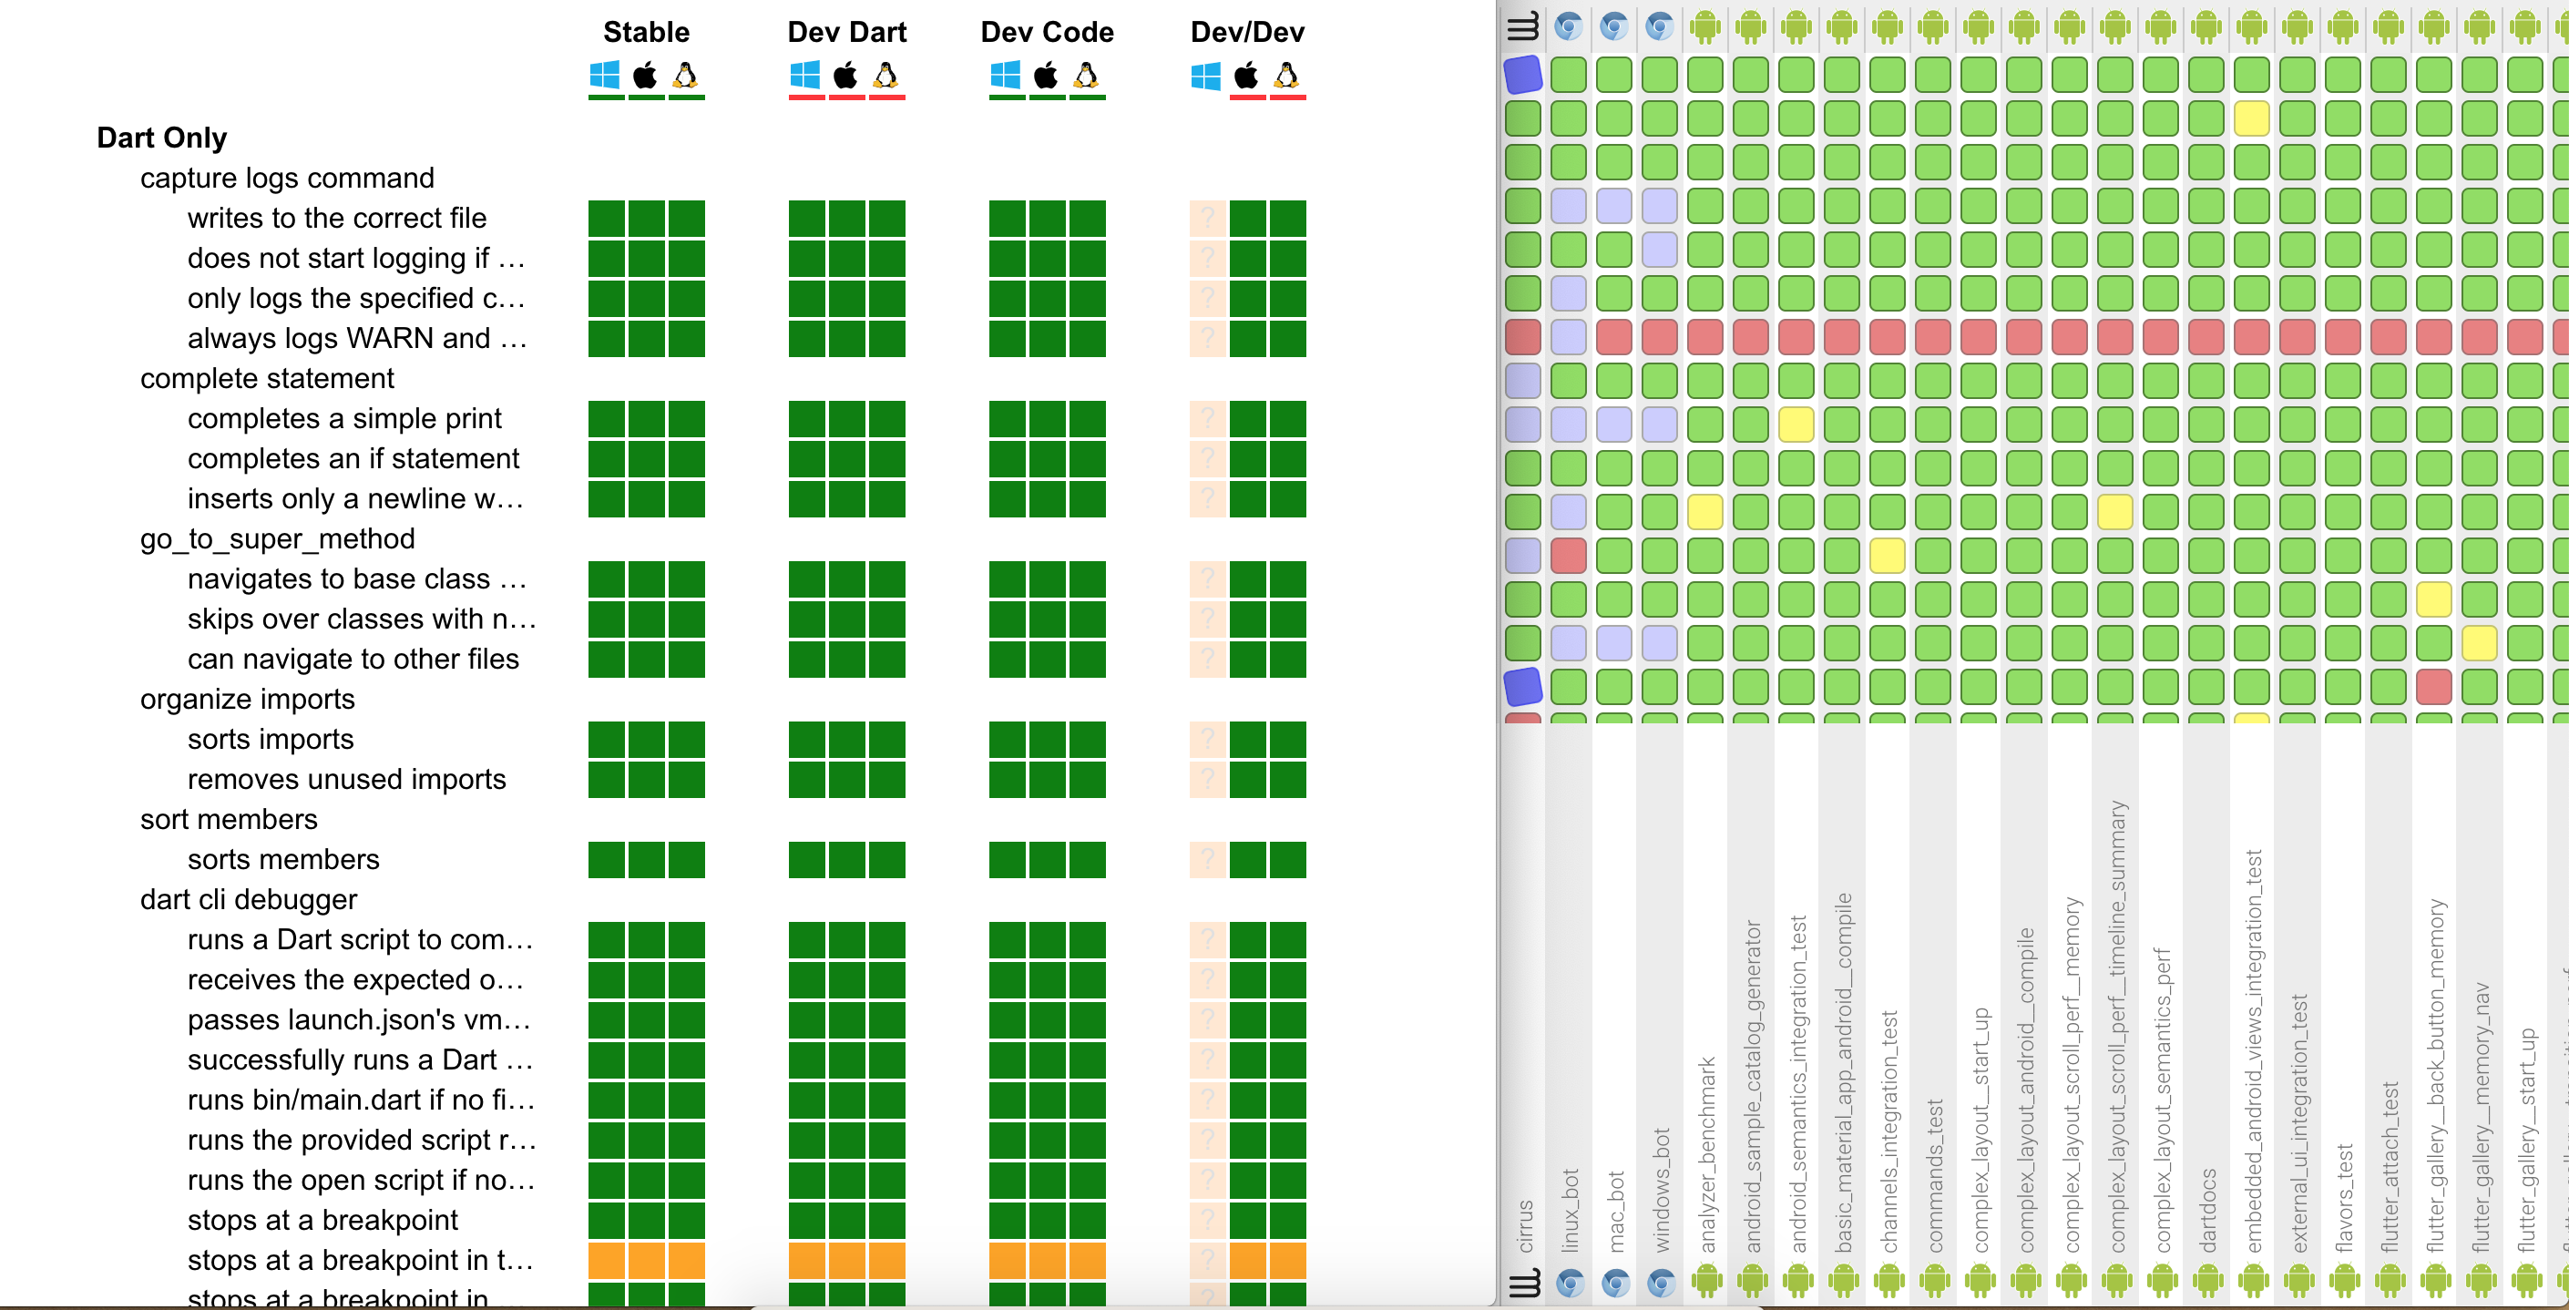Click the Windows icon under Dev Code

[1007, 75]
